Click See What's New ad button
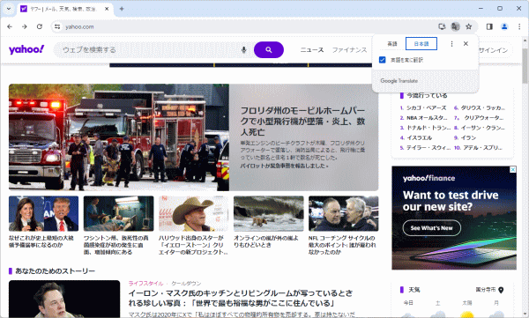Screen dimensions: 529x318 coord(431,228)
